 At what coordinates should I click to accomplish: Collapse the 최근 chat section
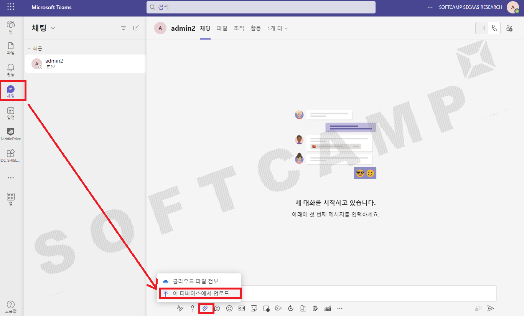tap(29, 49)
